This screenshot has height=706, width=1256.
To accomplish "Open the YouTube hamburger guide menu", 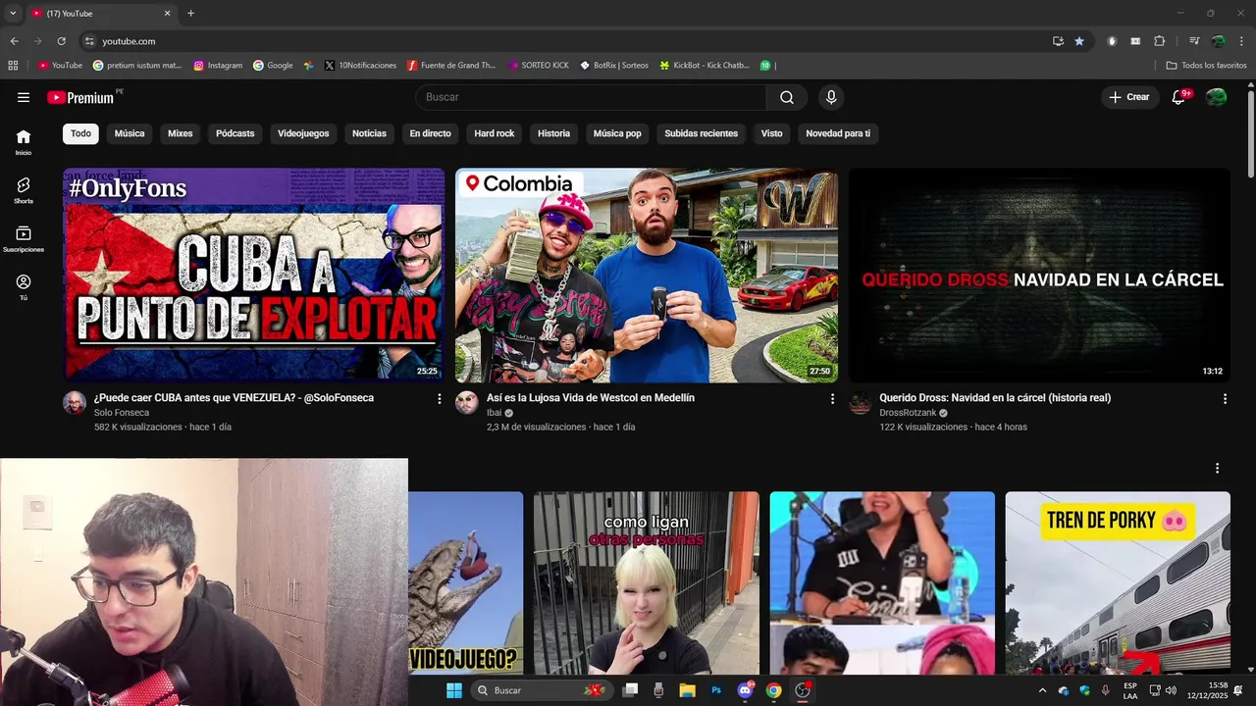I will coord(24,97).
